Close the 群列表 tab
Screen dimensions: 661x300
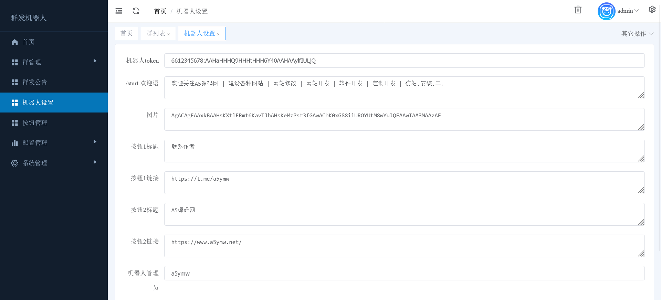point(169,34)
